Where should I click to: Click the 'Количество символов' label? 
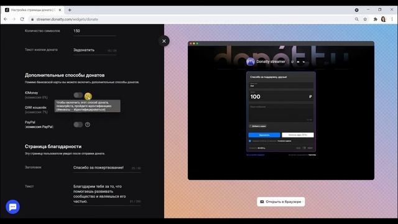click(42, 30)
